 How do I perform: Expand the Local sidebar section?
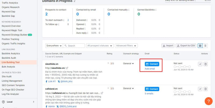pos(18,102)
